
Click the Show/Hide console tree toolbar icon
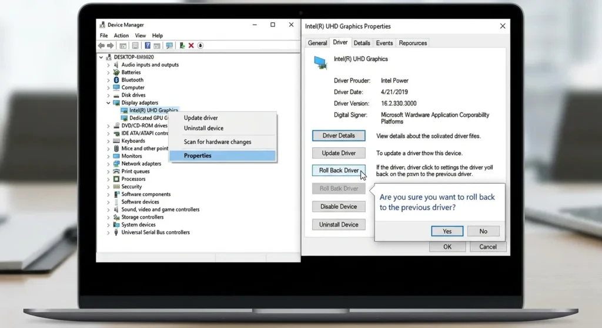click(x=123, y=46)
